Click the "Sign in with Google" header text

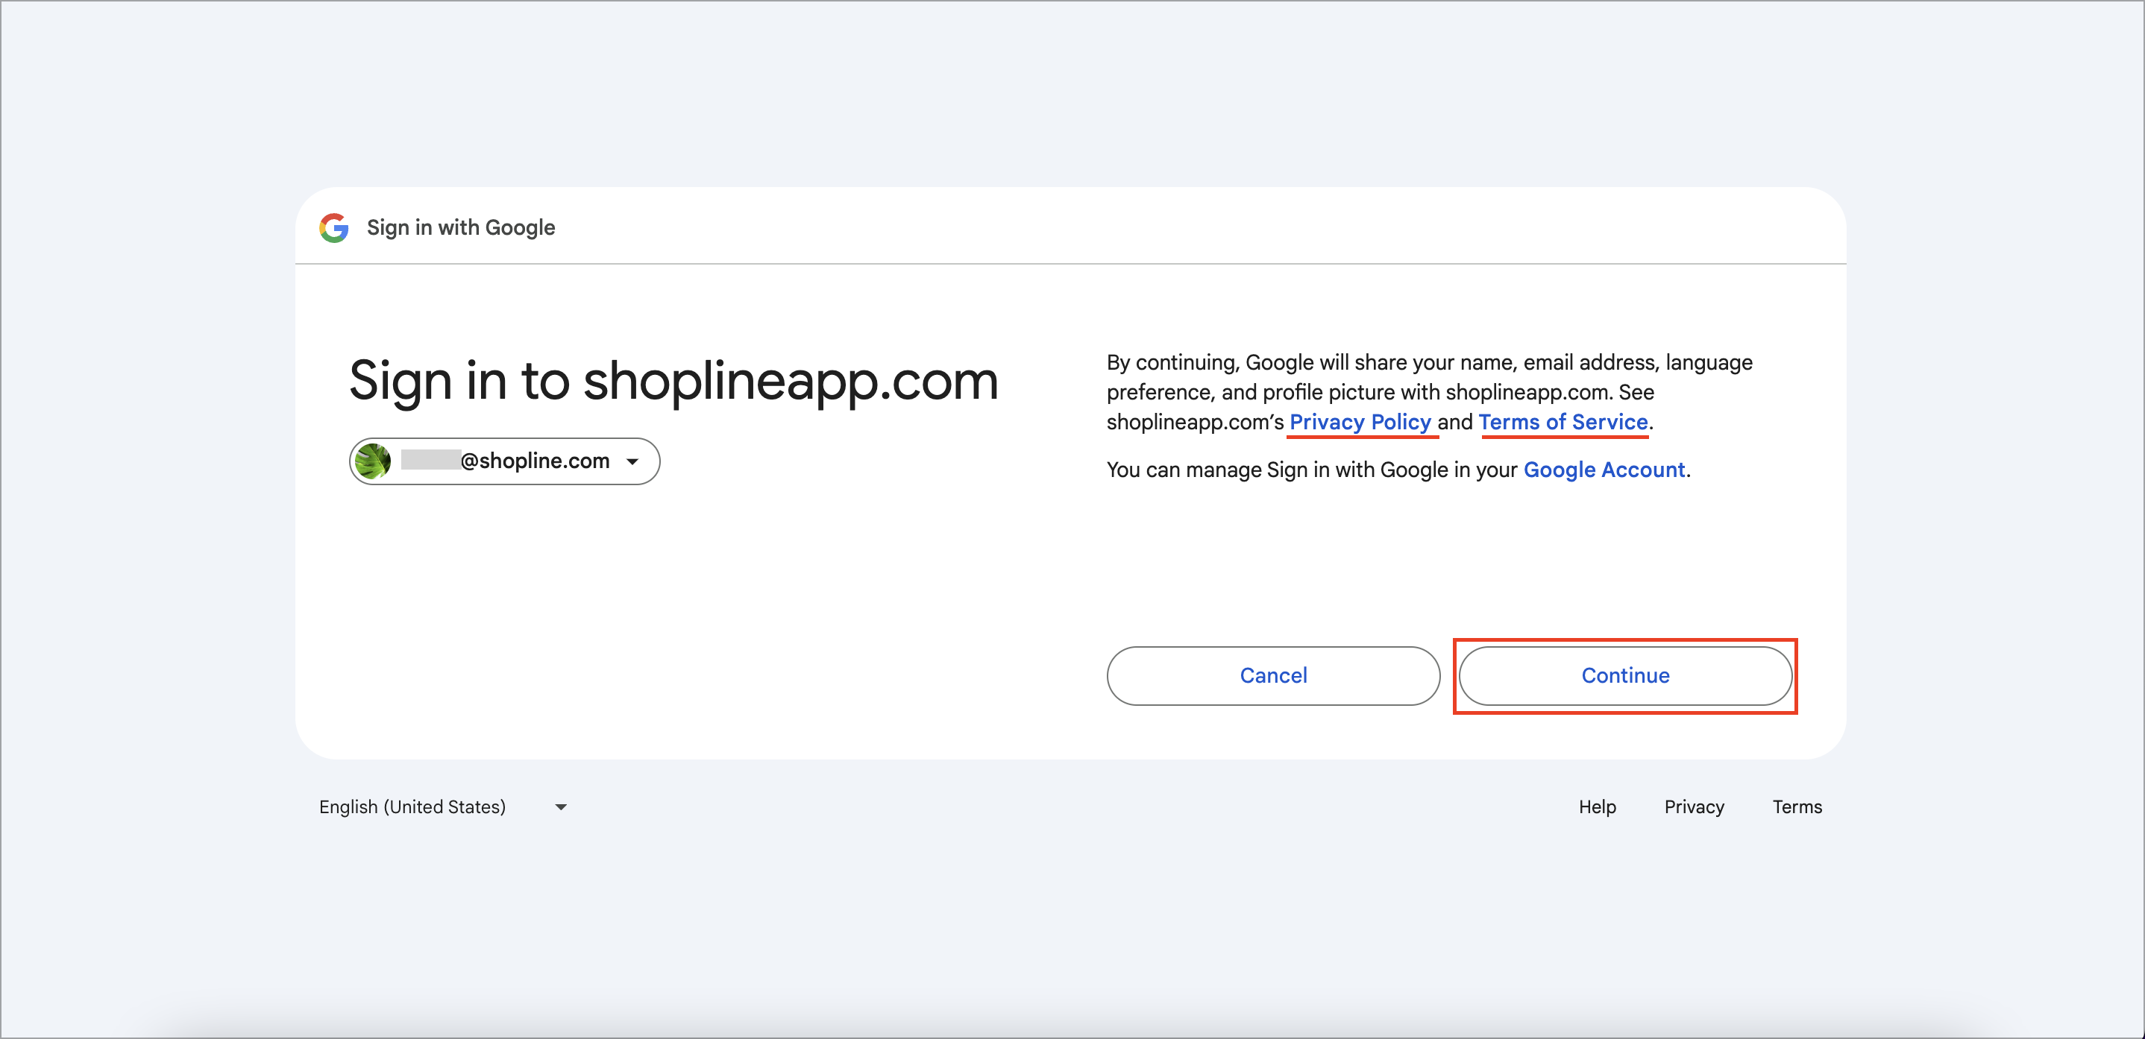(460, 227)
